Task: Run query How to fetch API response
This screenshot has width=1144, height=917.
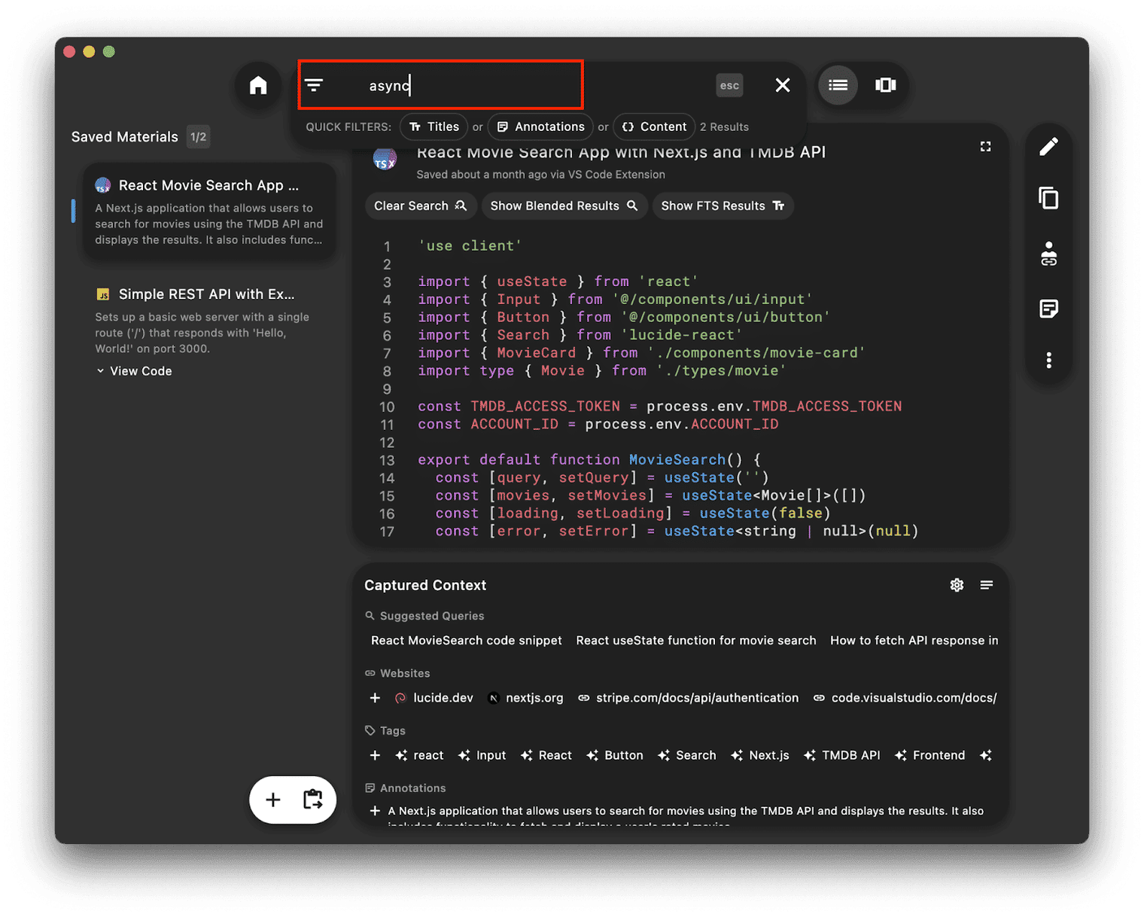Action: point(914,640)
